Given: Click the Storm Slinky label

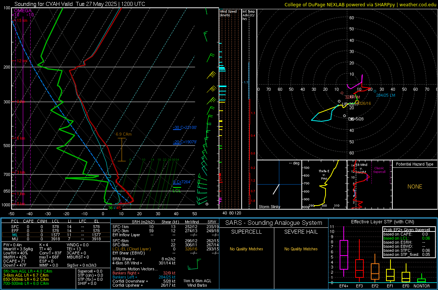Looking at the screenshot, I should pyautogui.click(x=269, y=207).
